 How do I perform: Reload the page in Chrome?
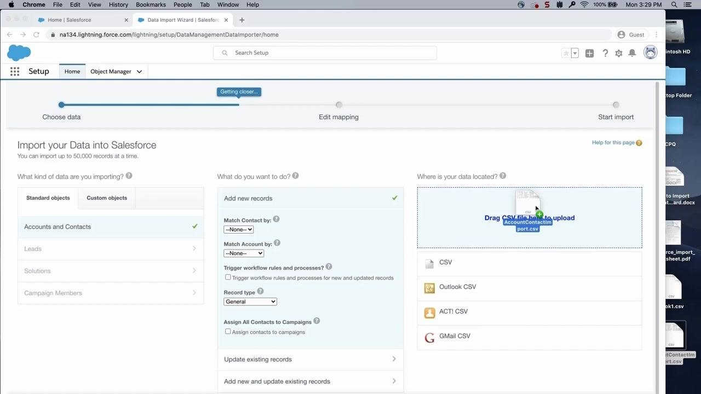(x=36, y=34)
